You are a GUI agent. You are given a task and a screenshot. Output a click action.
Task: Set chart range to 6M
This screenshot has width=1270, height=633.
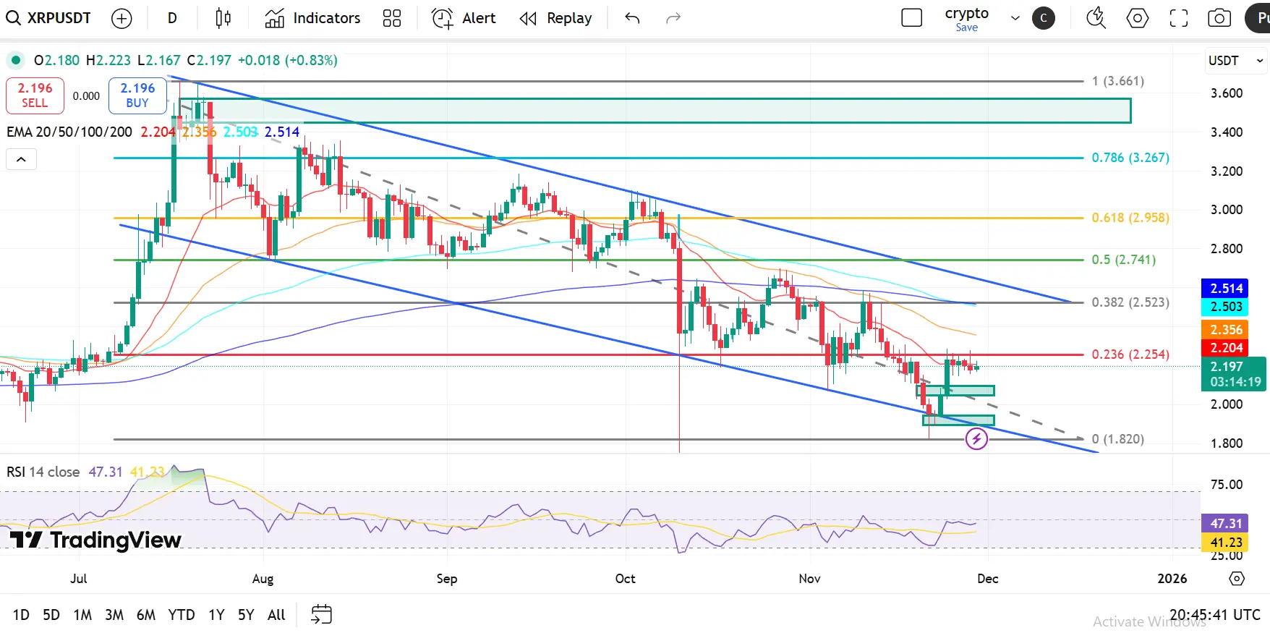tap(146, 615)
